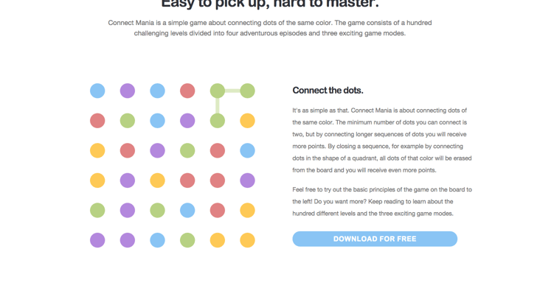Viewport: 540px width, 291px height.
Task: Select the green dot in the third row
Action: coord(187,151)
